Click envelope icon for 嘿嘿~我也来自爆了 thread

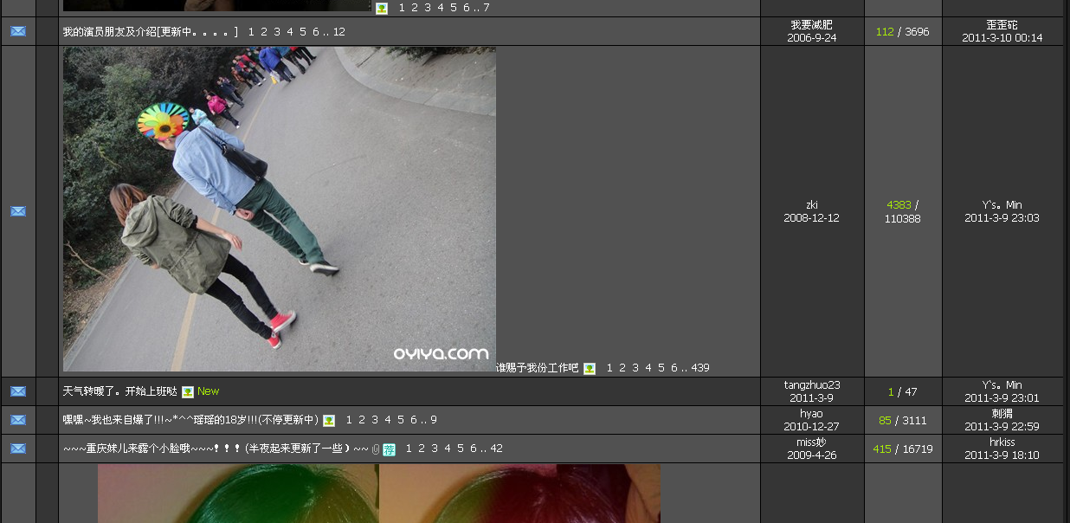pos(17,420)
